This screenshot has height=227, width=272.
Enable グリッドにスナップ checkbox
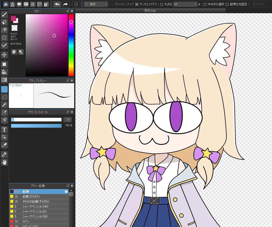112,4
